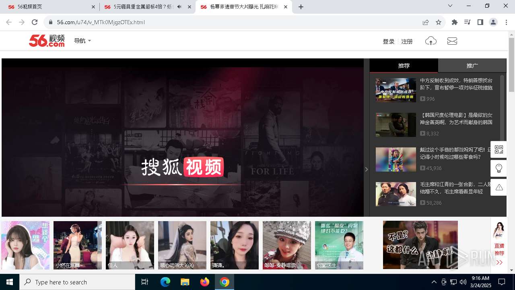This screenshot has width=515, height=290.
Task: Open the messages envelope icon
Action: click(x=452, y=41)
